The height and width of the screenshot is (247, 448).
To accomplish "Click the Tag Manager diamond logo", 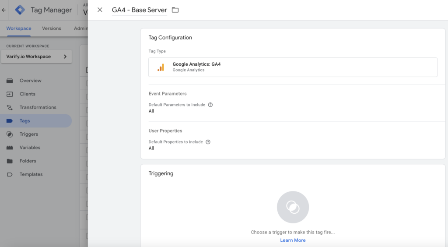I will (20, 10).
